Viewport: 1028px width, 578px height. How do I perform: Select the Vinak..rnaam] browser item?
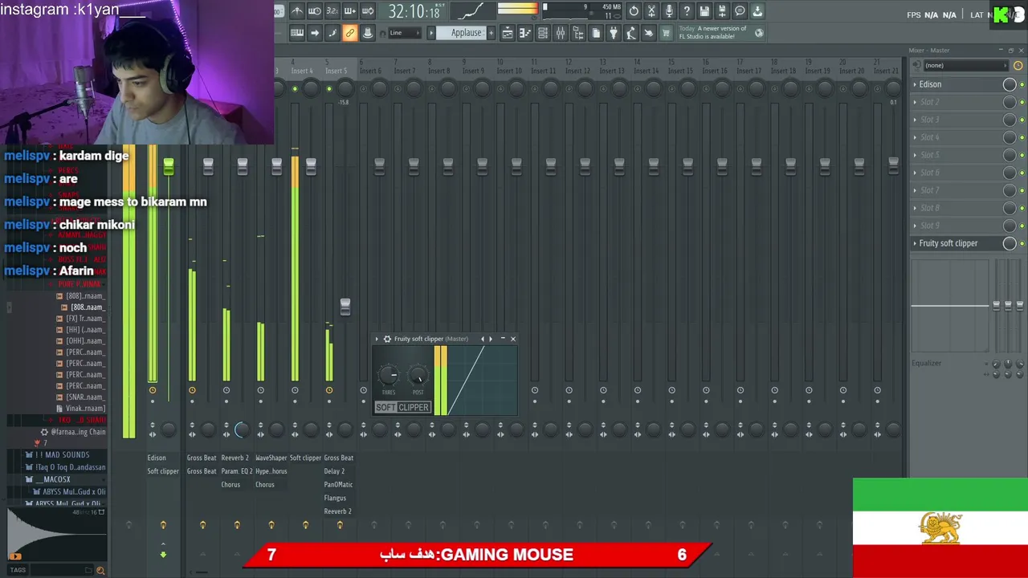[x=85, y=409]
